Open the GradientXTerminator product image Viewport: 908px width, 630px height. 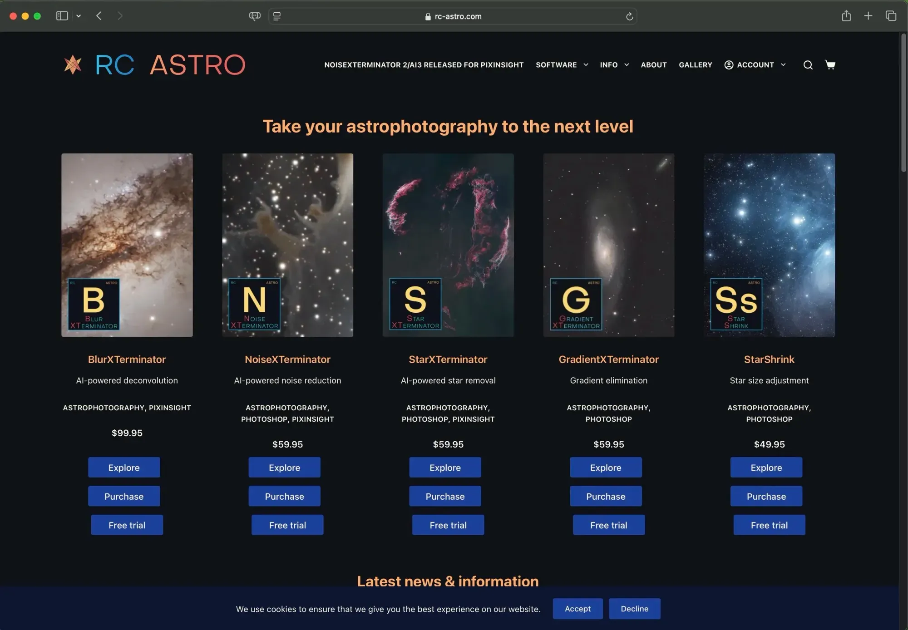coord(608,245)
